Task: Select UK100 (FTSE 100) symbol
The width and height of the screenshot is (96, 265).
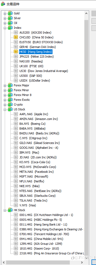Action: (31, 66)
